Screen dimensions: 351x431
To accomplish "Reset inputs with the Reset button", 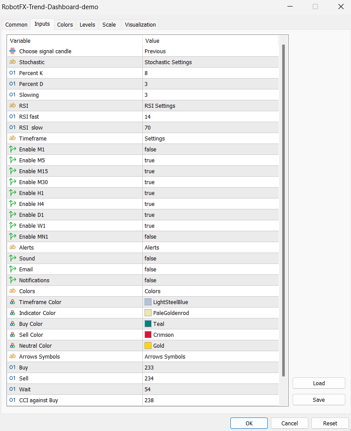I will click(x=330, y=423).
